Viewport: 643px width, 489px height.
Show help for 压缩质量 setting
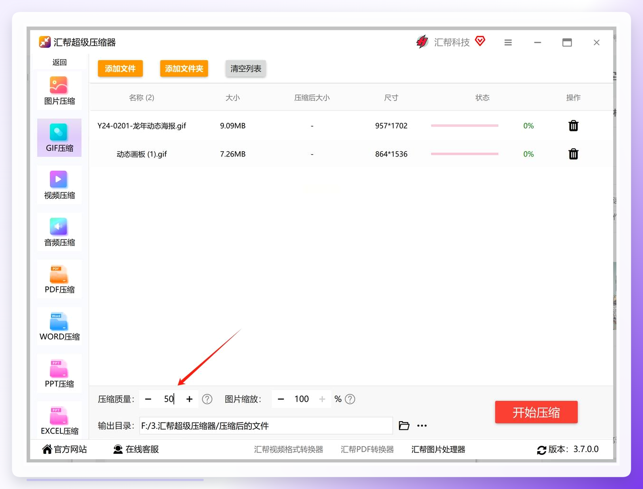tap(207, 399)
